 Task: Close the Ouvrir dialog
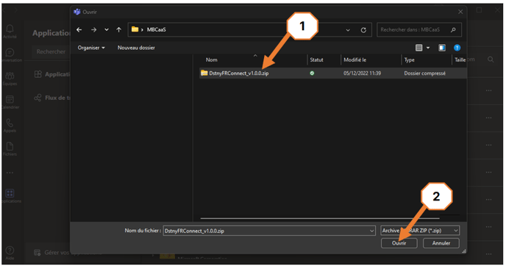point(460,12)
